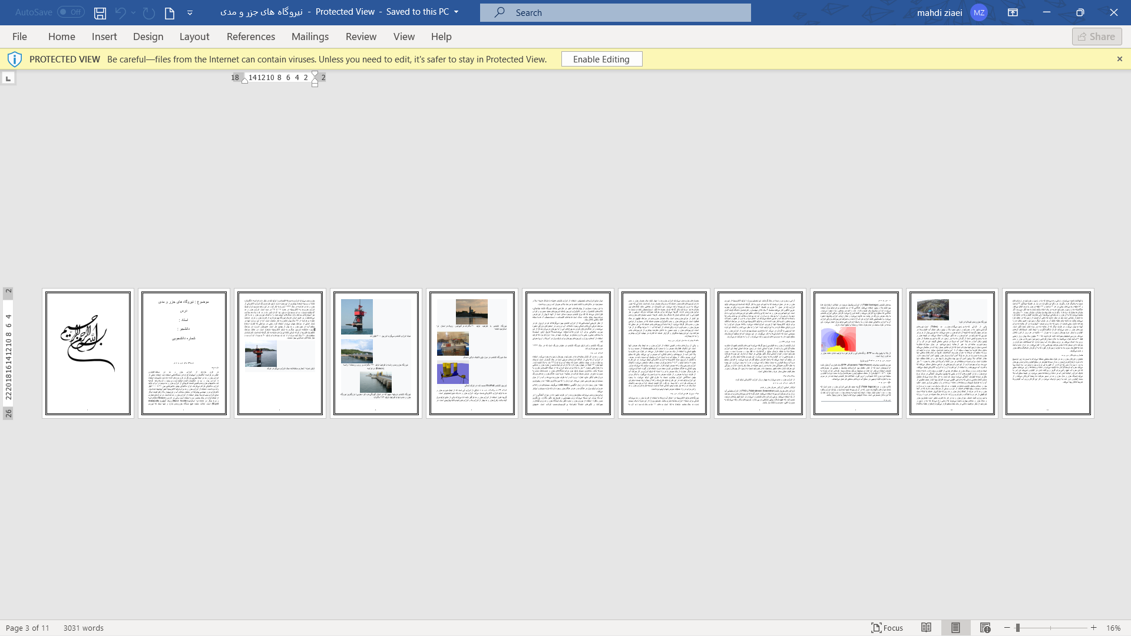Image resolution: width=1131 pixels, height=636 pixels.
Task: Switch to the Home tab
Action: click(62, 37)
